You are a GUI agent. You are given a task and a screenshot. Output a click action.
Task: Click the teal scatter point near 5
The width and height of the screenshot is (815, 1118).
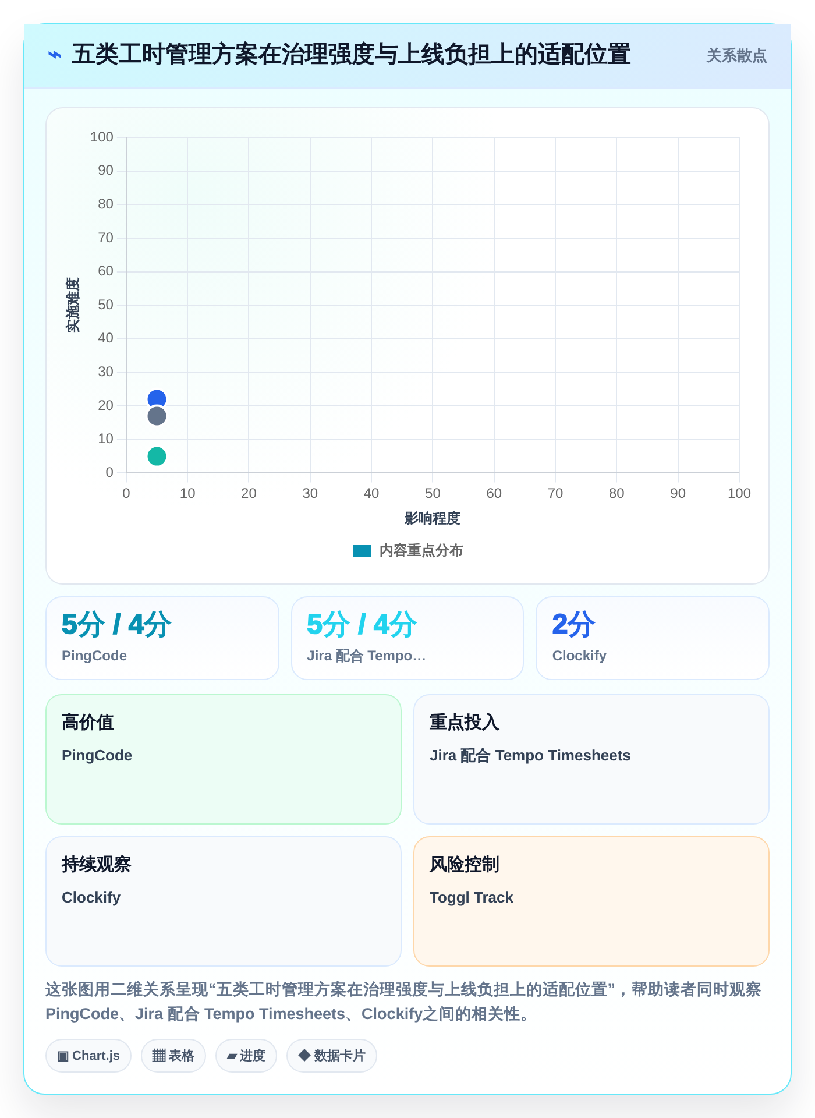coord(157,456)
